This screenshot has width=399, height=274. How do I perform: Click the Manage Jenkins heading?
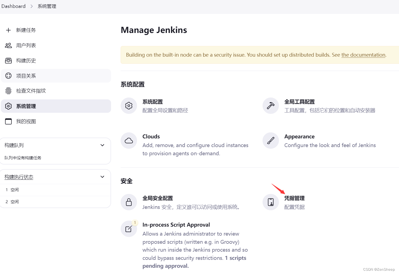pos(154,30)
